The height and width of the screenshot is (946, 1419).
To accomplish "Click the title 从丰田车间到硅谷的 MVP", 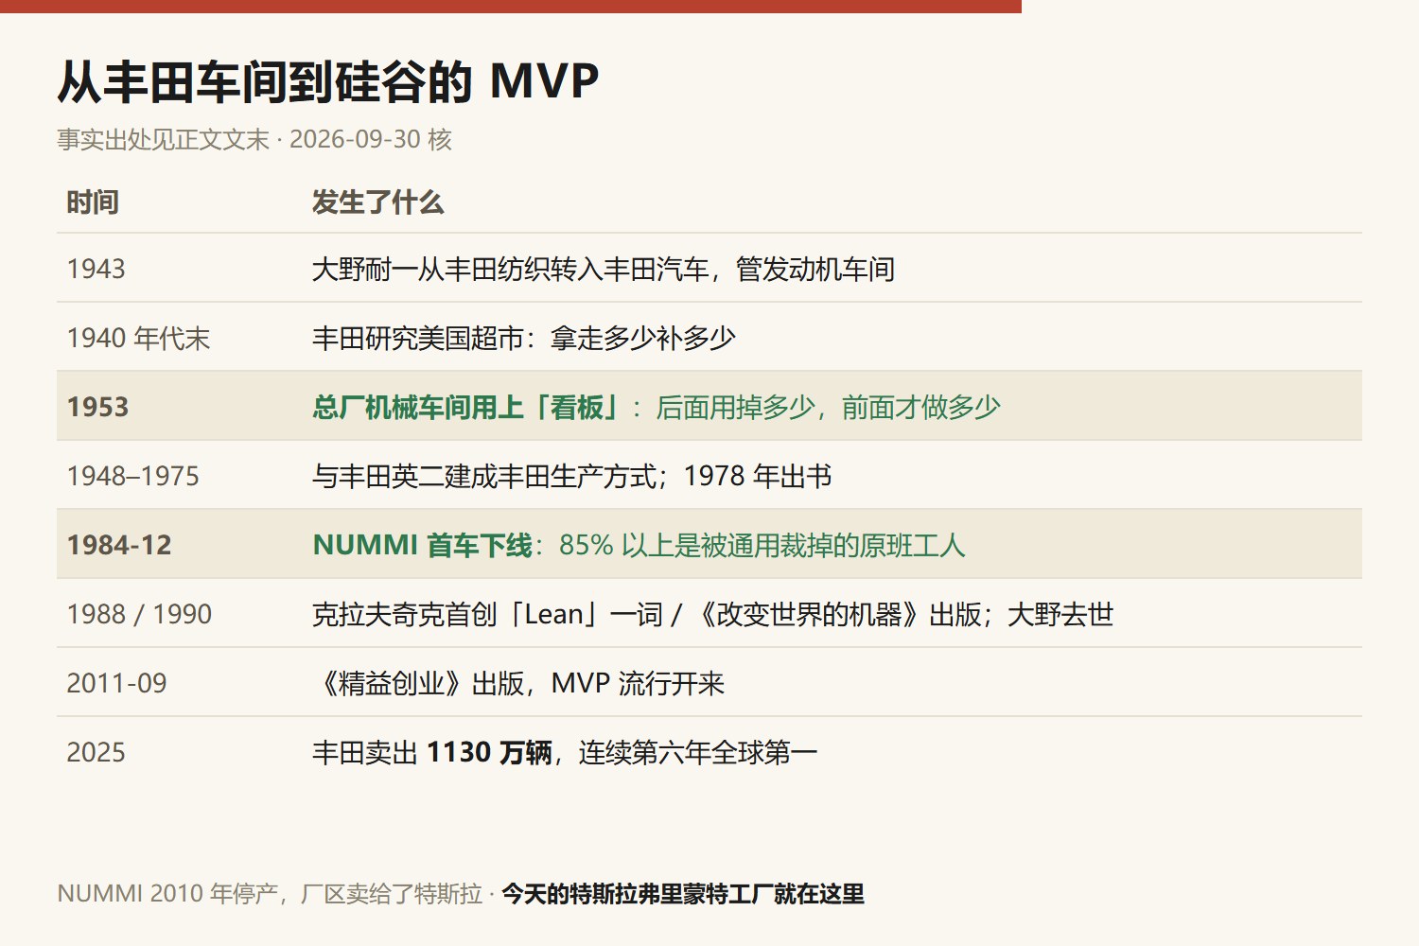I will 328,81.
